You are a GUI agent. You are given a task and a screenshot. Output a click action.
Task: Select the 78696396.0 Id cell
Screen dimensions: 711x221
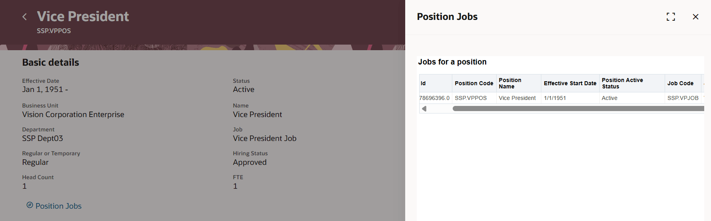point(434,98)
